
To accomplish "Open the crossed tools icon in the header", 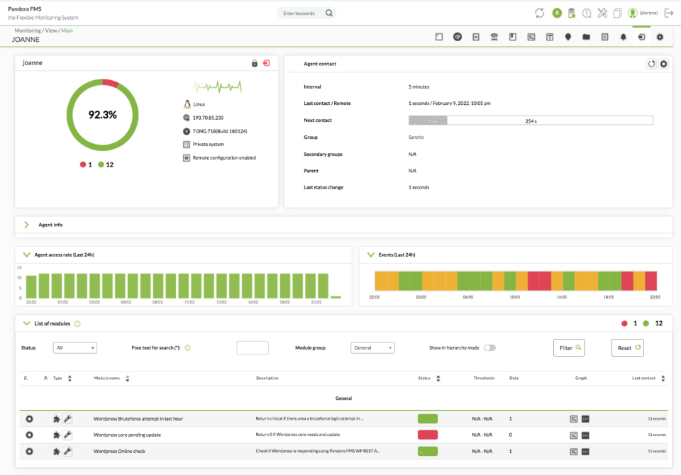I will [x=602, y=13].
